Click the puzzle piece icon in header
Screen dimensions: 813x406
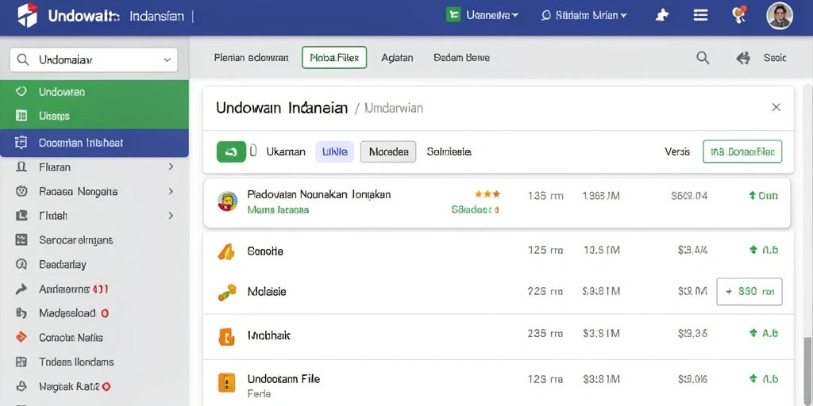tap(662, 16)
